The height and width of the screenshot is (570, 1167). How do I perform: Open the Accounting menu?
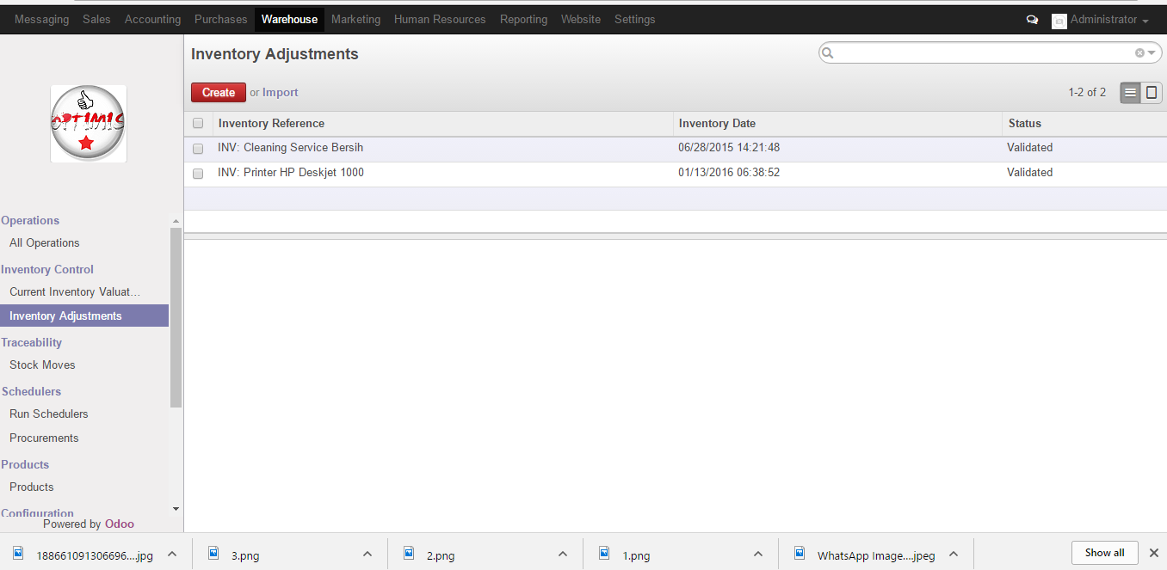click(152, 19)
